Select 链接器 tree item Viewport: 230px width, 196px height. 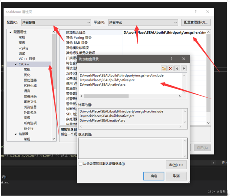tap(23, 134)
